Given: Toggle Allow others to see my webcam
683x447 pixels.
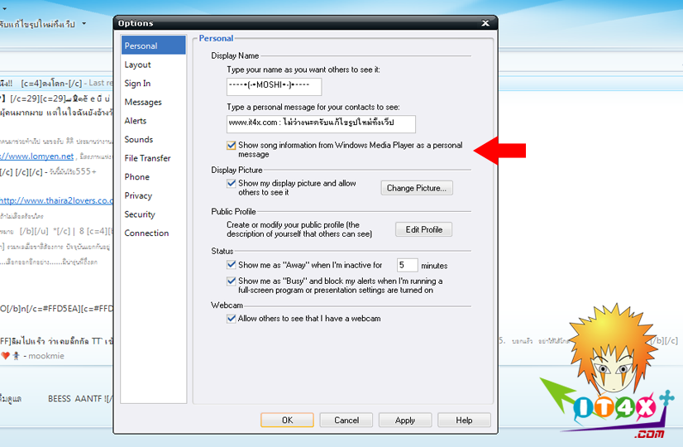Looking at the screenshot, I should click(232, 319).
